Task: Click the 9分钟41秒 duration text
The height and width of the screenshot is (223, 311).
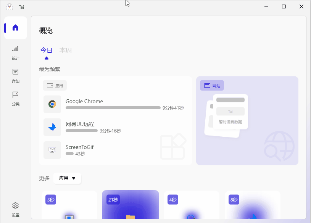Action: (x=173, y=108)
